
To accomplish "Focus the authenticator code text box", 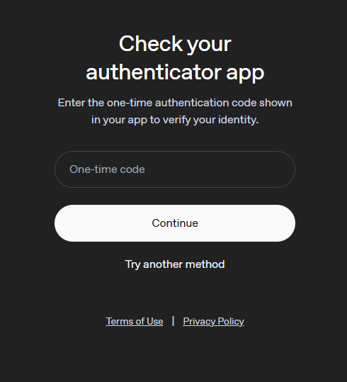I will point(175,169).
